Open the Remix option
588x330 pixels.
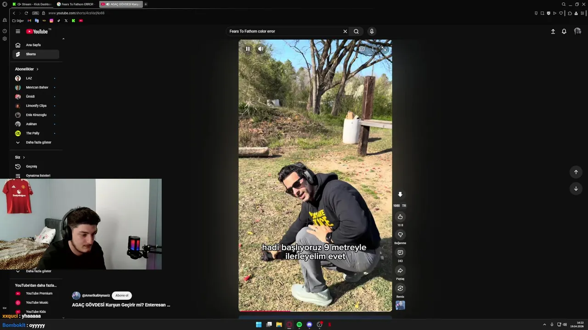(400, 288)
